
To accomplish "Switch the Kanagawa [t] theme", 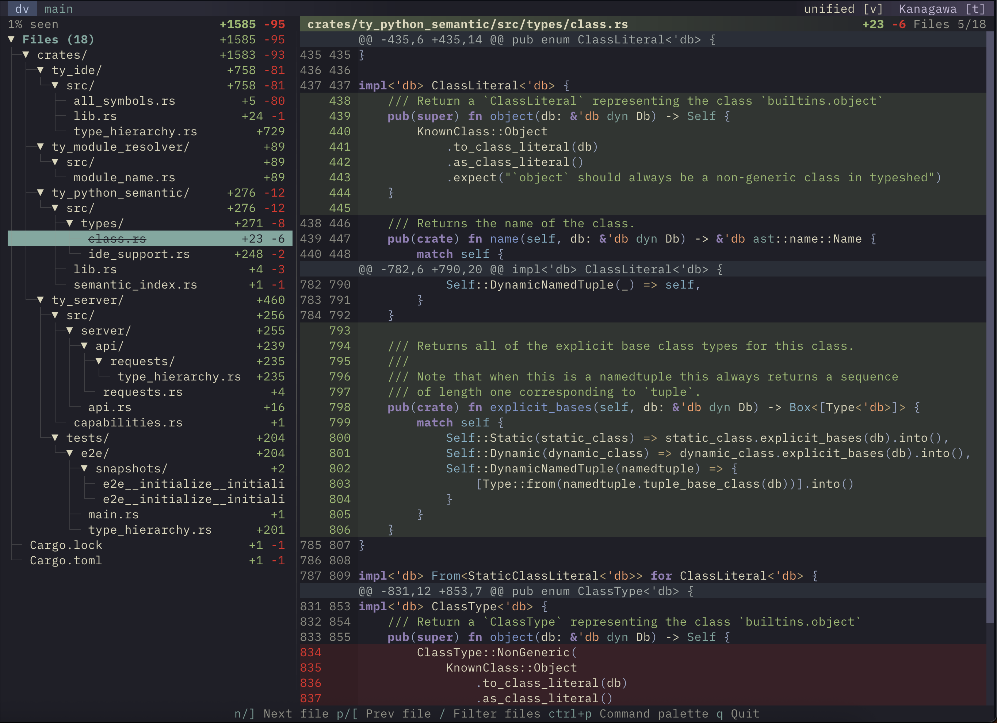I will pyautogui.click(x=942, y=9).
